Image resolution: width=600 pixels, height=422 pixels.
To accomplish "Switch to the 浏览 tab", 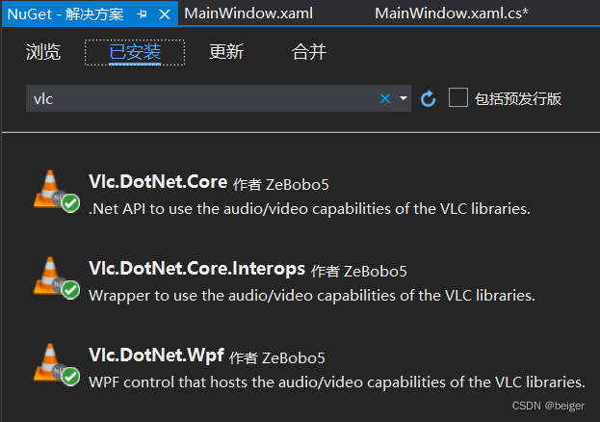I will point(43,52).
